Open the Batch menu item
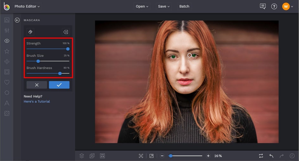Viewport: 299px width, 161px height. pyautogui.click(x=184, y=6)
